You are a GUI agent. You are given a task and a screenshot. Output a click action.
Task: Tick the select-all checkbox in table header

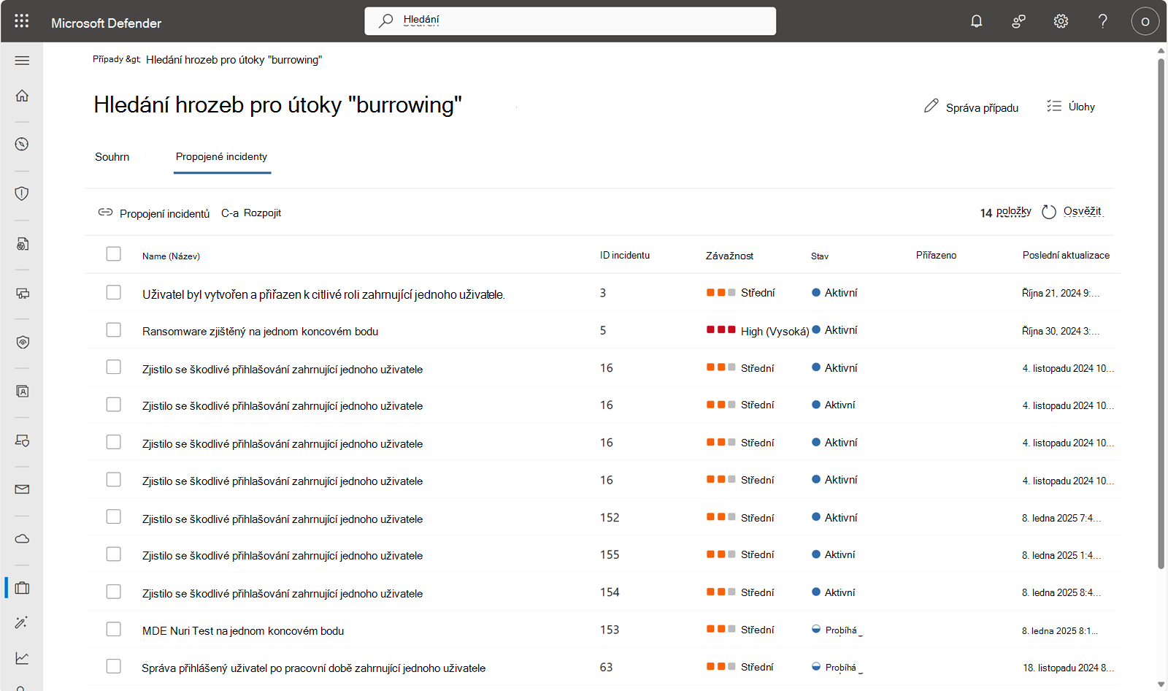pyautogui.click(x=113, y=253)
